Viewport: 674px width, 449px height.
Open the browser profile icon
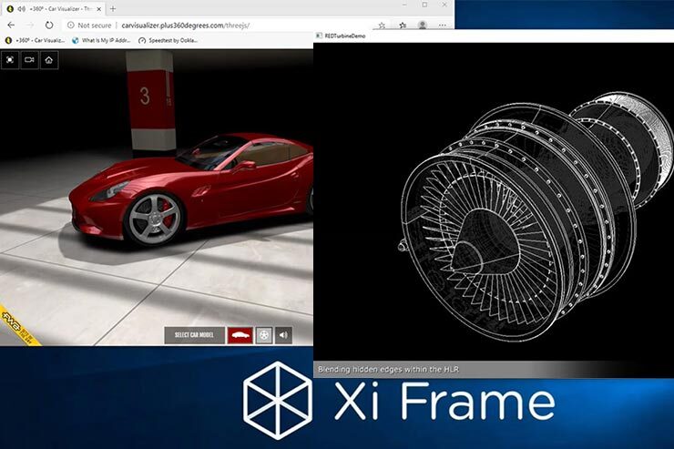click(x=421, y=26)
